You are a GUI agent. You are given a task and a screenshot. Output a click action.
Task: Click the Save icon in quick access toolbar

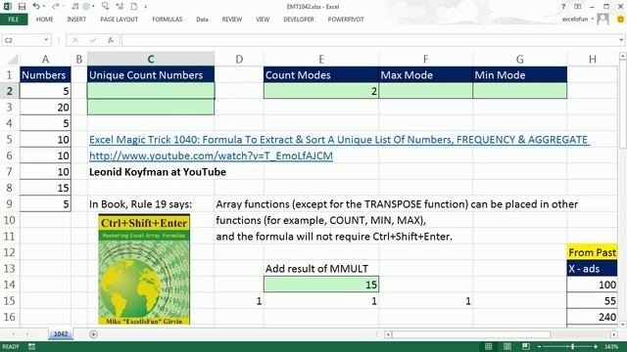pos(22,7)
